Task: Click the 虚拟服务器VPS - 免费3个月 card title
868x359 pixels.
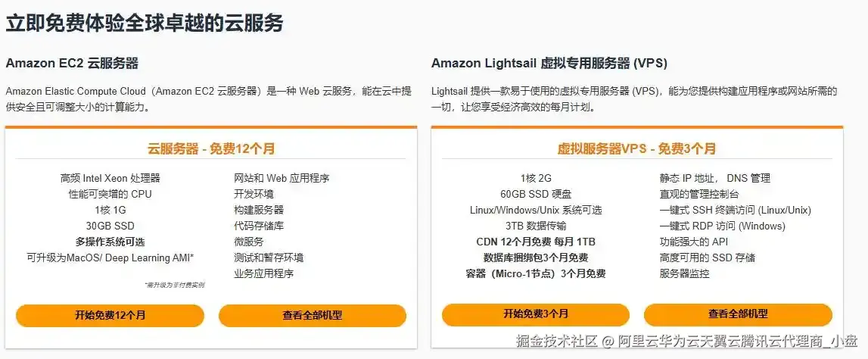Action: tap(636, 148)
